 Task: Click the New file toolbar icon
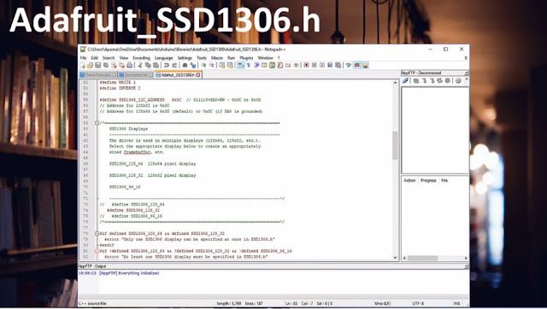(83, 66)
